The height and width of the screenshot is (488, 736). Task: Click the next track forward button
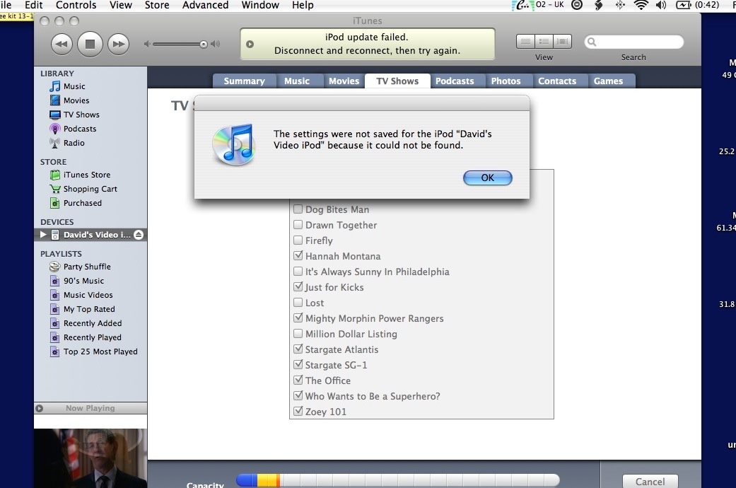pos(118,44)
